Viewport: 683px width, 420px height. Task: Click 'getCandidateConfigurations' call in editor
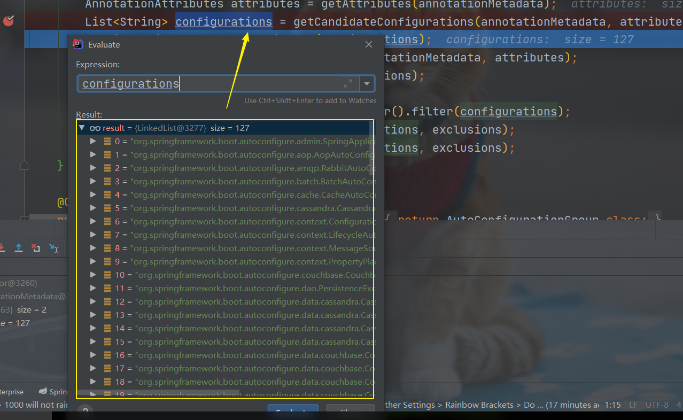(383, 22)
